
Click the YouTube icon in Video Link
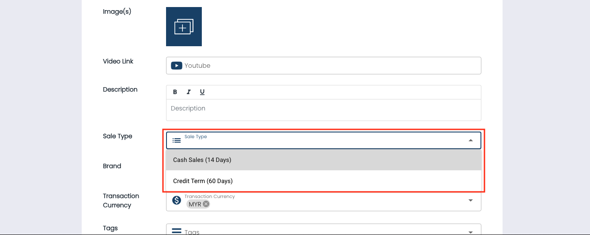(177, 66)
